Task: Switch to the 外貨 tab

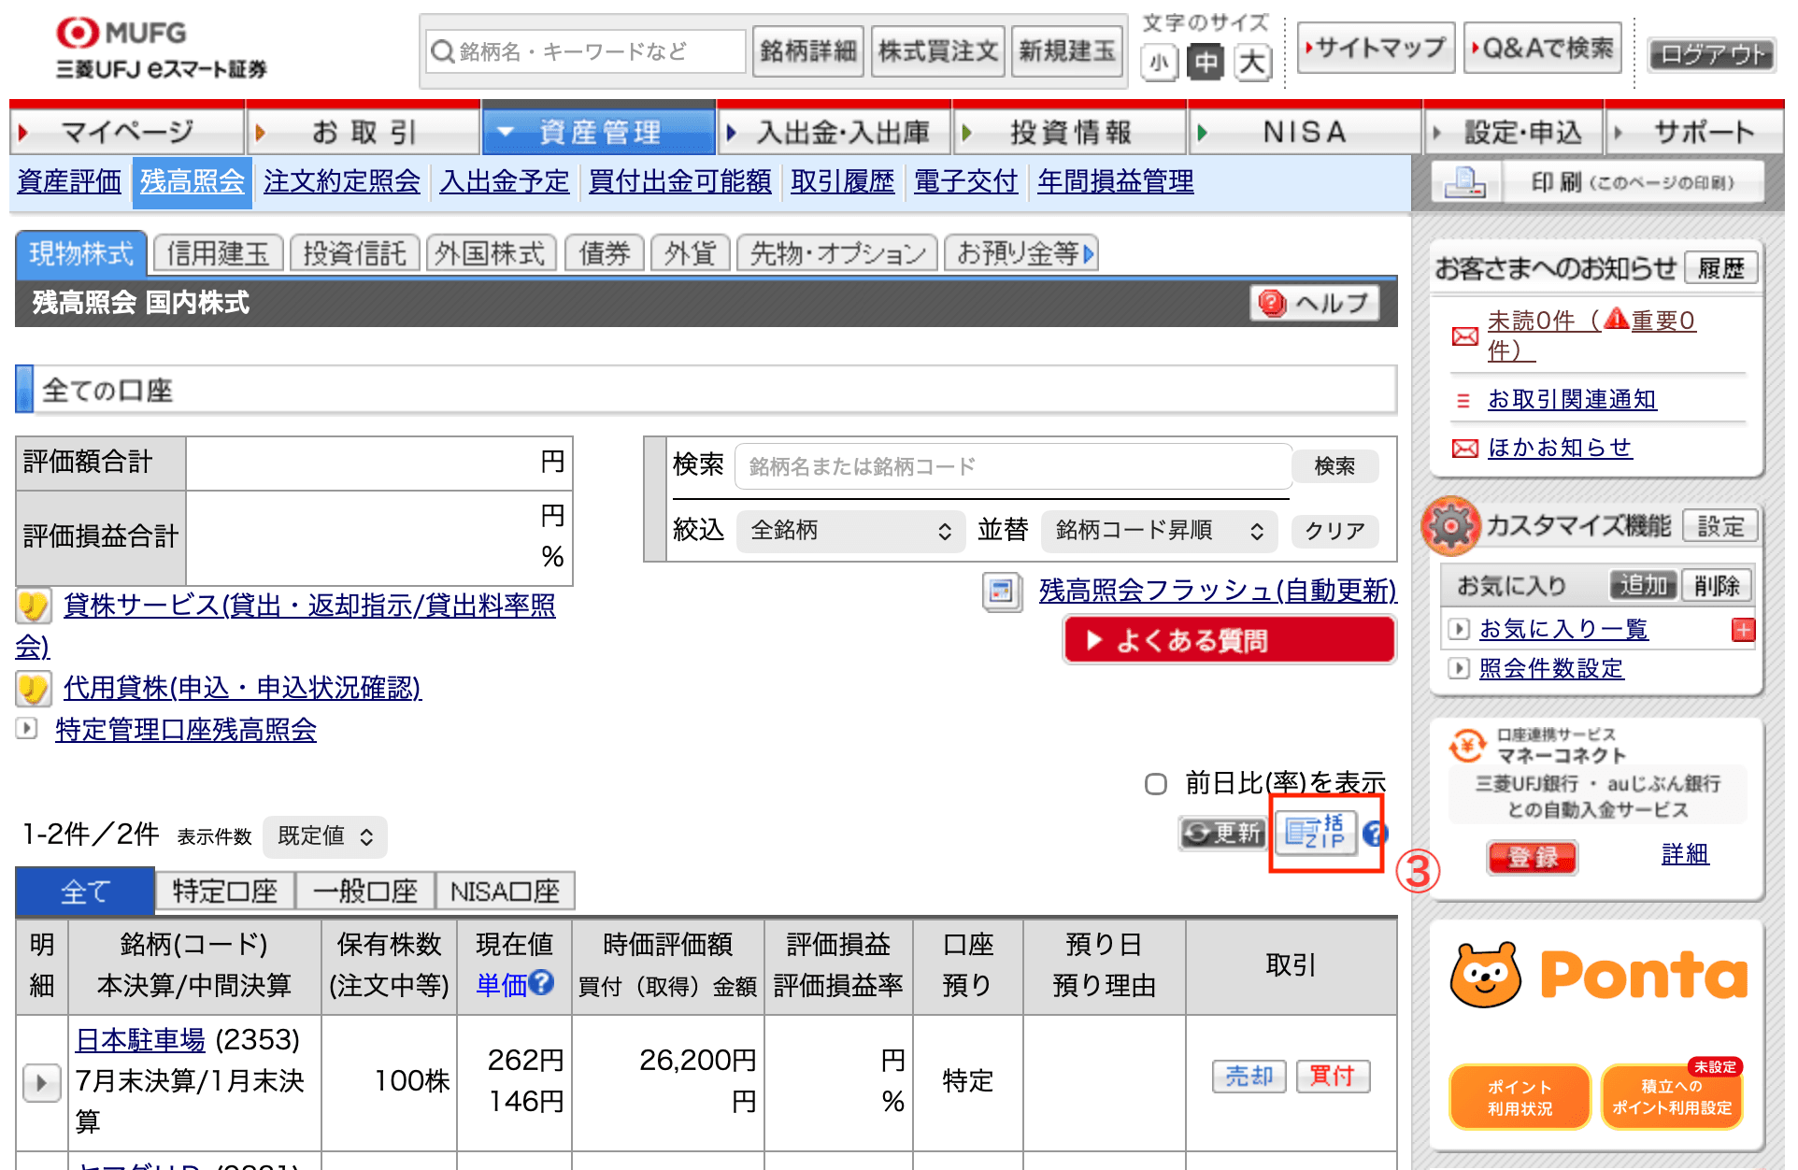Action: click(691, 253)
